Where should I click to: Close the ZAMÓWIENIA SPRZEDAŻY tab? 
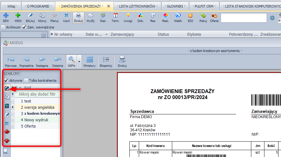click(x=108, y=6)
